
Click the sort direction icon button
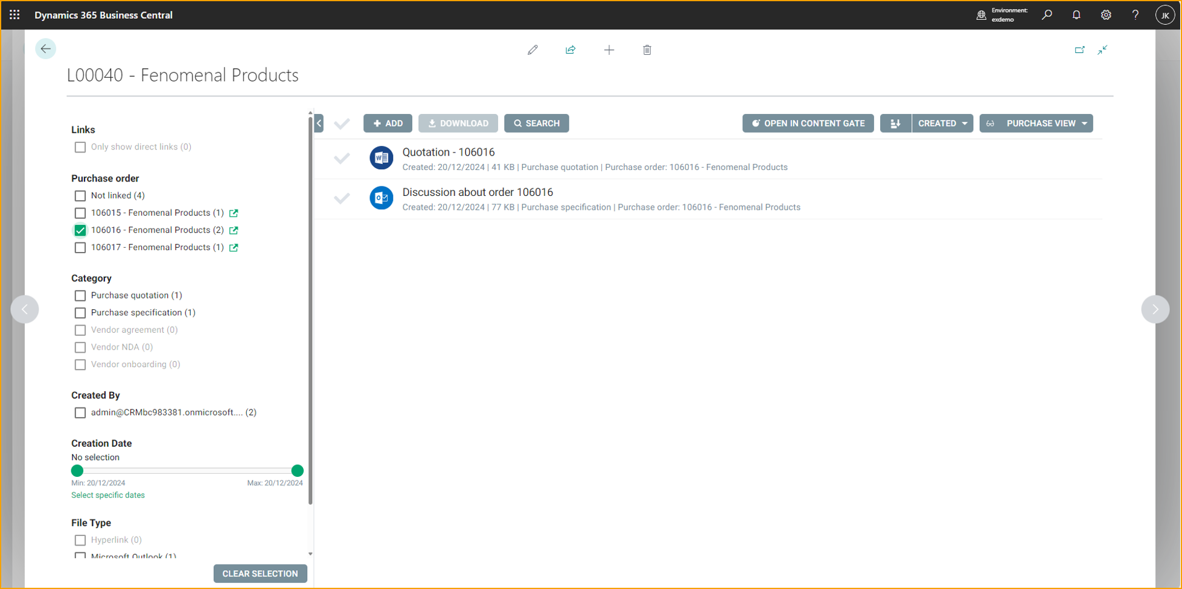895,124
